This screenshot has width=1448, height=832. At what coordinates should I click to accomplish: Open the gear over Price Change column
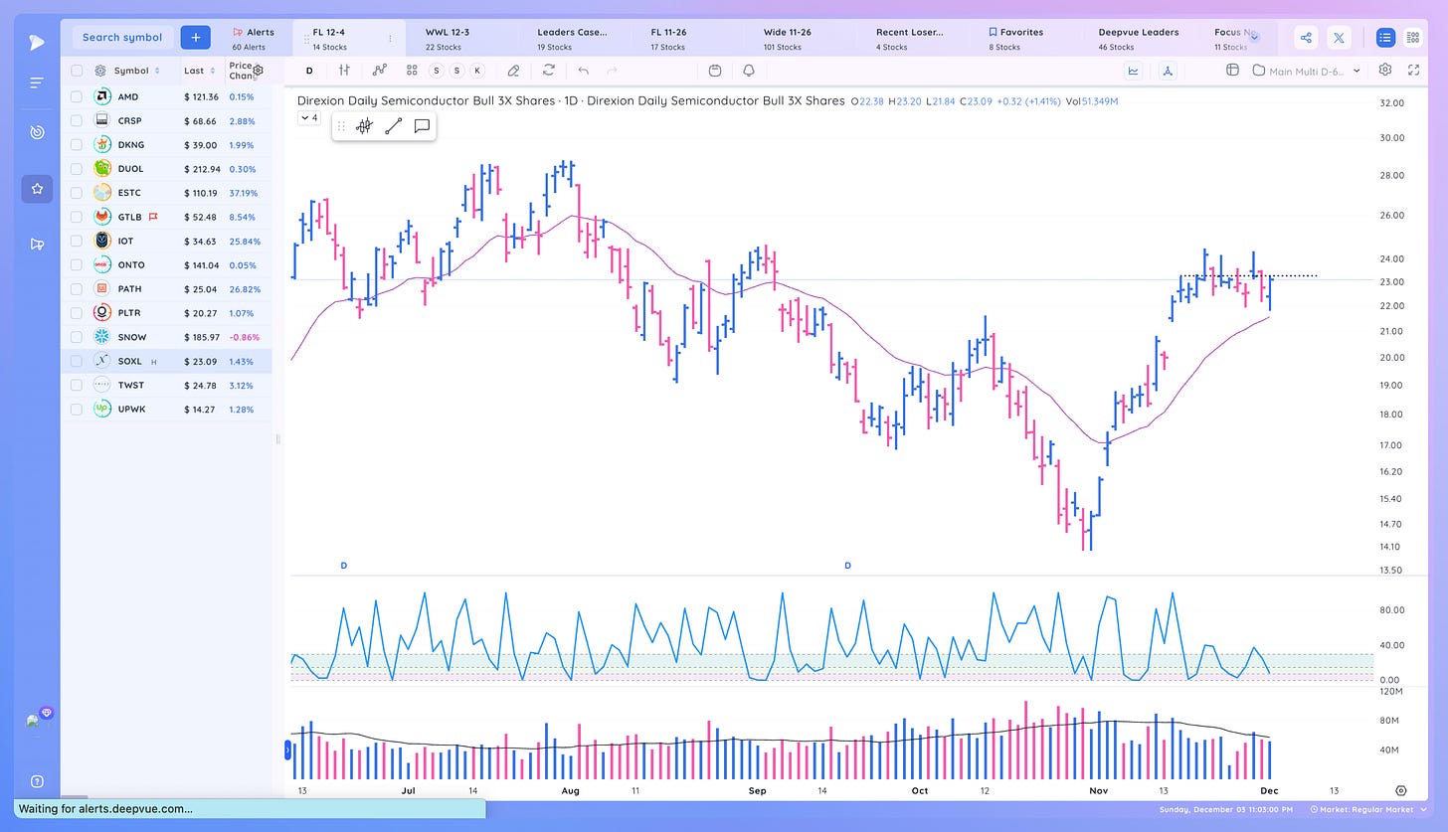(259, 71)
